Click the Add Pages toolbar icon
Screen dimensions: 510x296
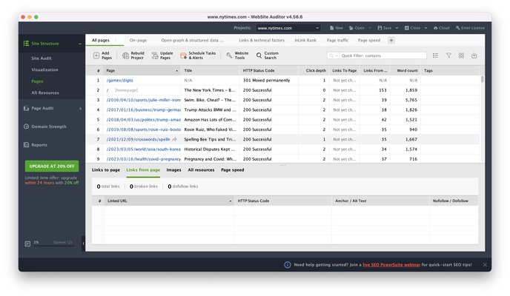(96, 55)
